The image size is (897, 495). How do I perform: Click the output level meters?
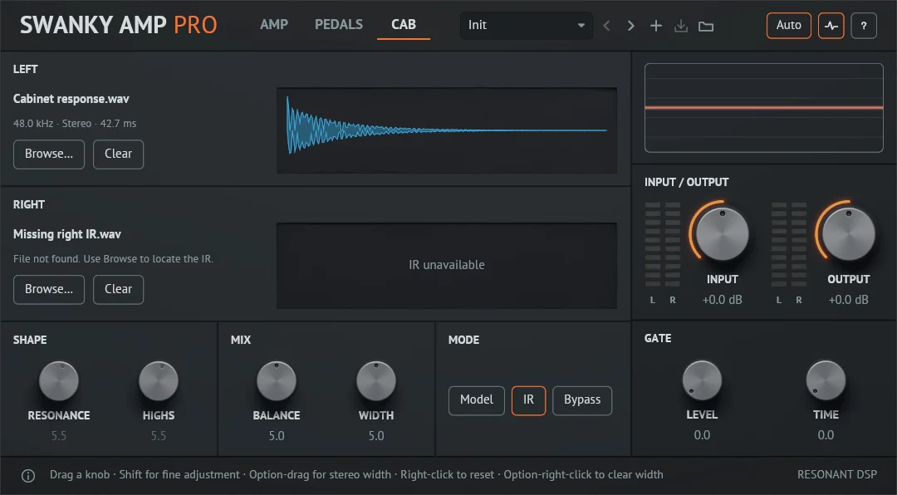[x=789, y=244]
